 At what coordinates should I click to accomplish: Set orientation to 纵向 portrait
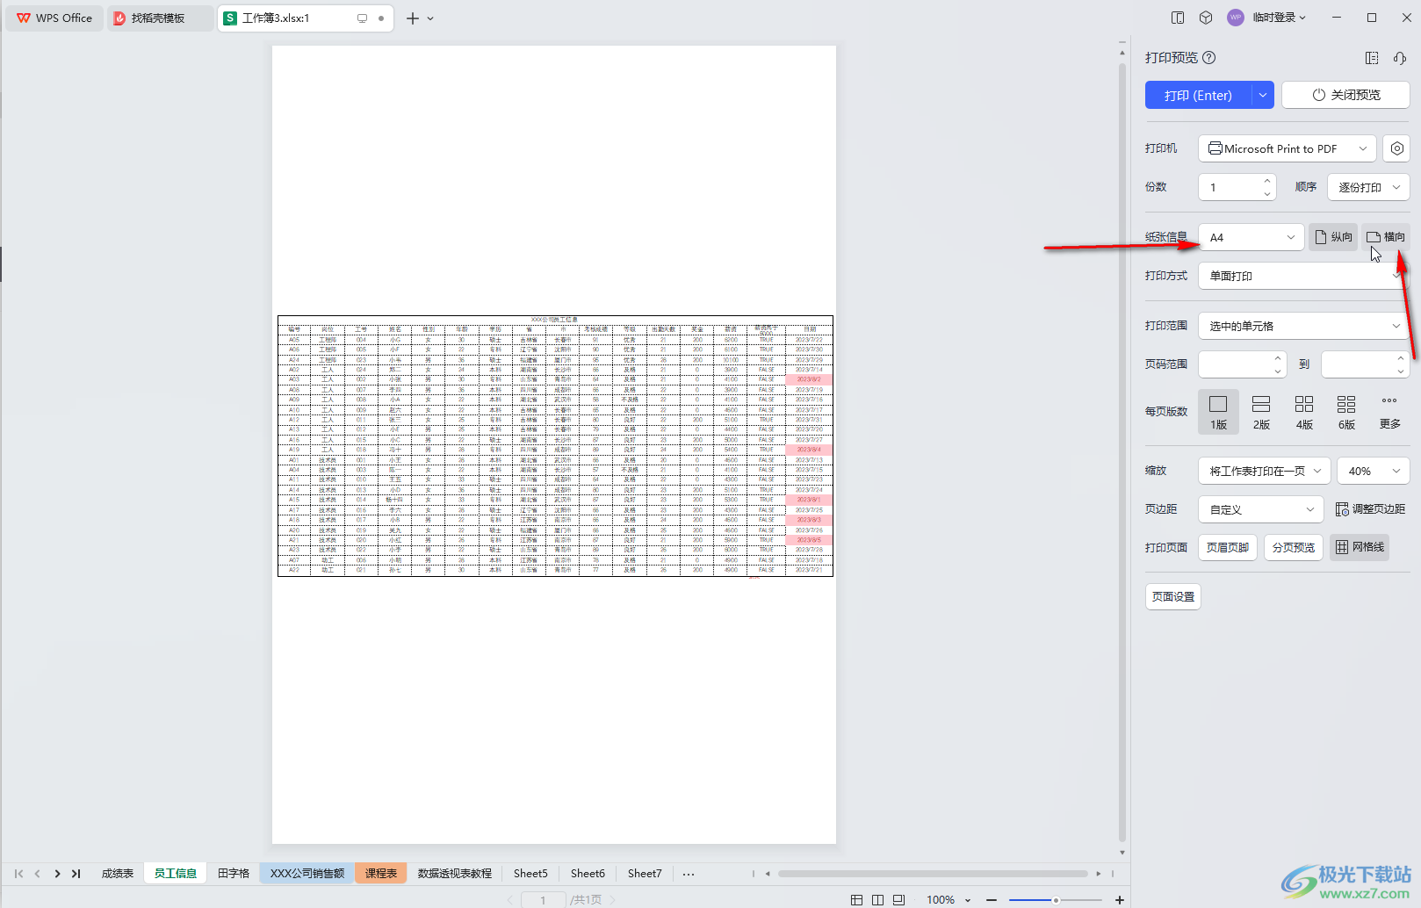pyautogui.click(x=1333, y=237)
